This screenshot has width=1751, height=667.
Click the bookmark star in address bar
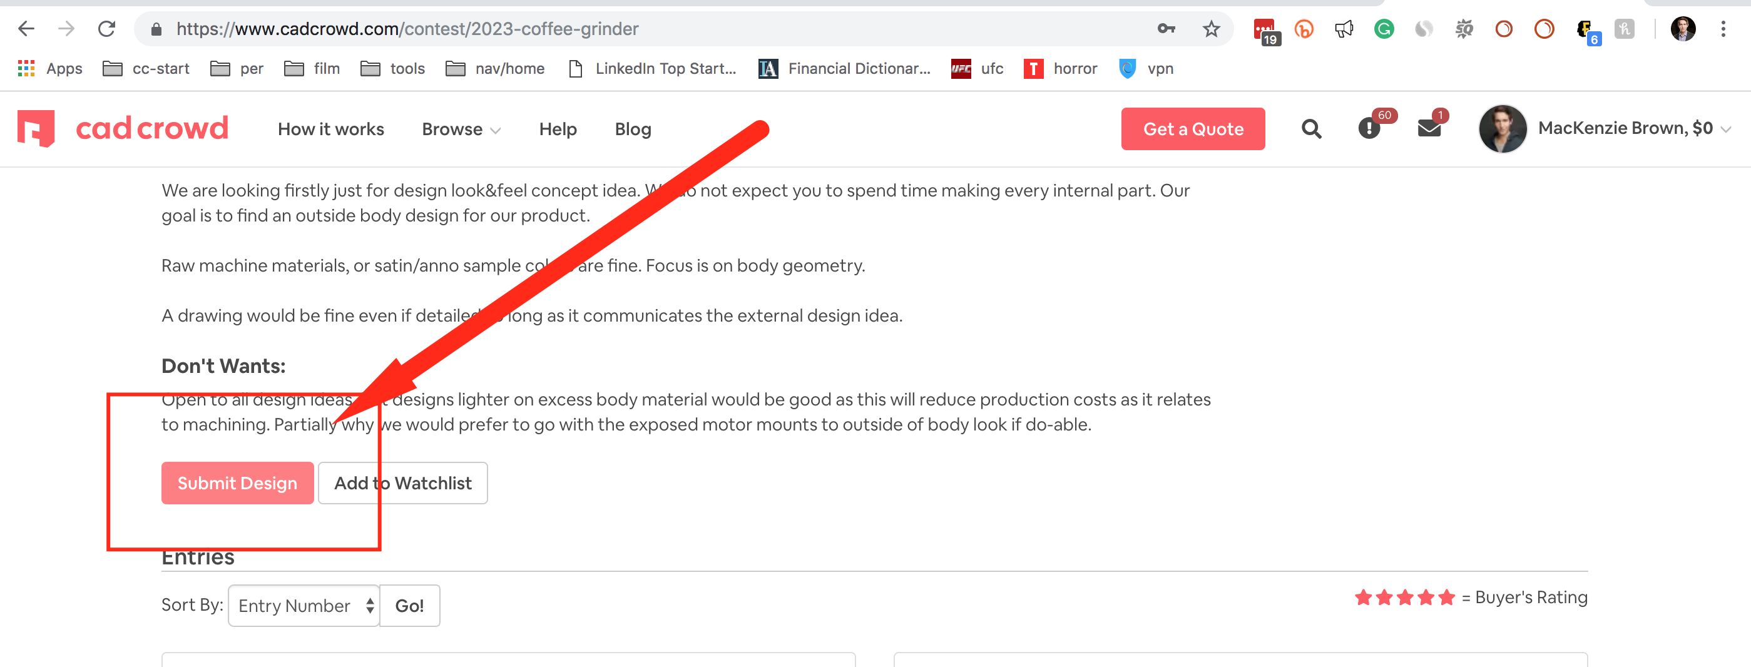(1210, 29)
